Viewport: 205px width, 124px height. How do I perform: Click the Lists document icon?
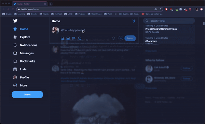point(15,69)
